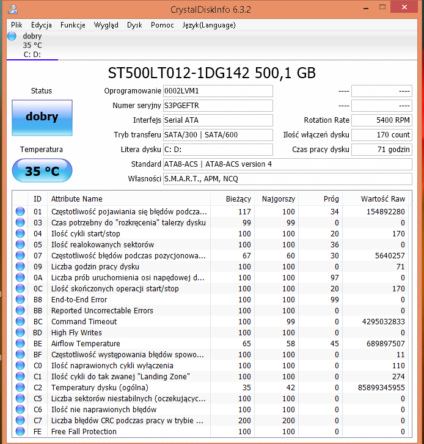Click the Bieżący column header
This screenshot has height=444, width=424.
coord(233,198)
